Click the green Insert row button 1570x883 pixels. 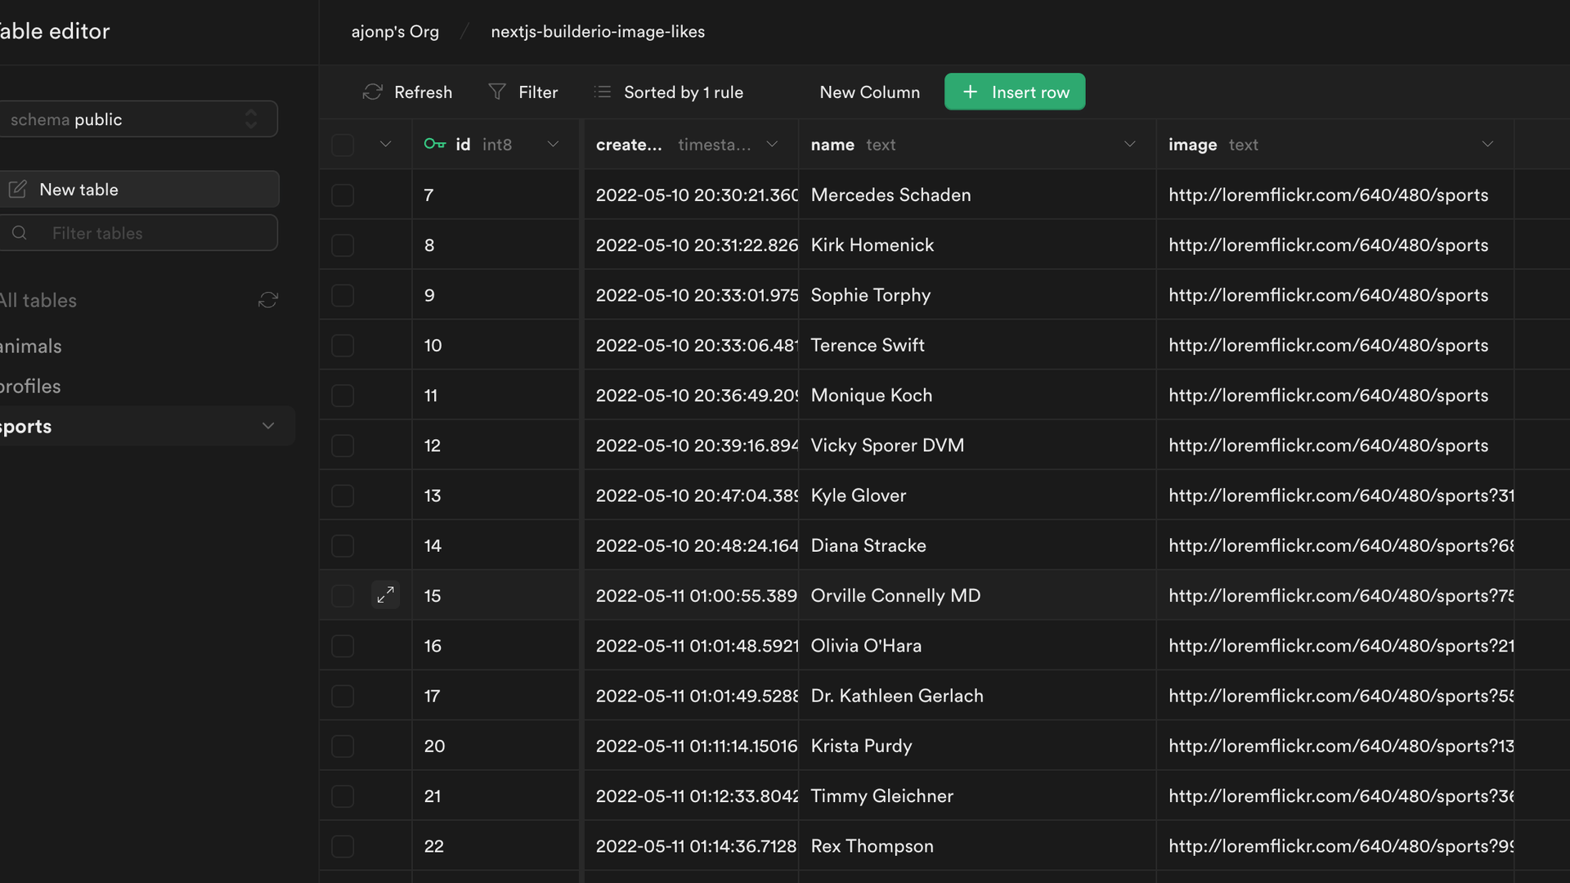[1015, 92]
